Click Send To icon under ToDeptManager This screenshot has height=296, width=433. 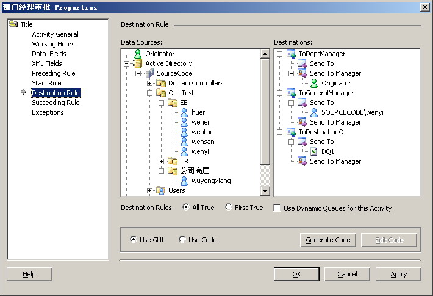point(302,63)
